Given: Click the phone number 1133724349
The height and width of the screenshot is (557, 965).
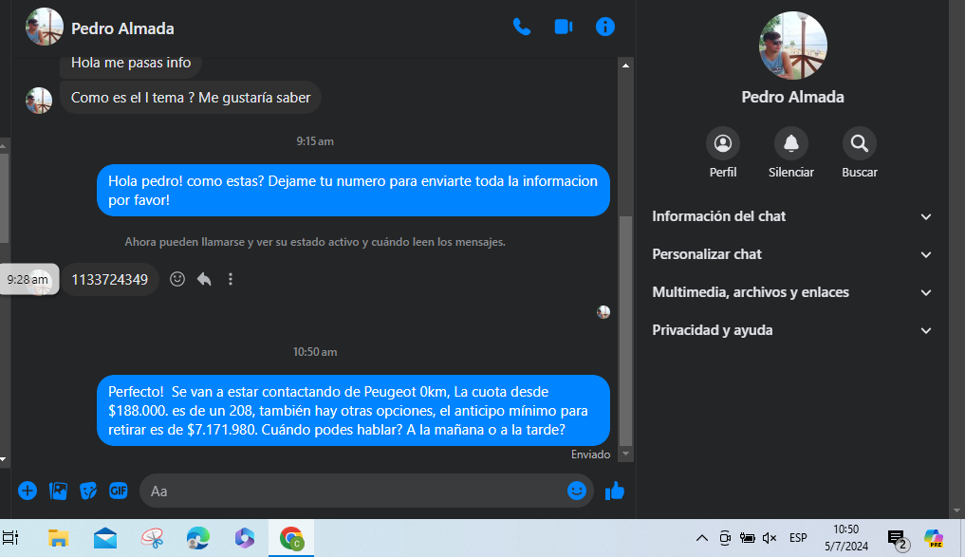Looking at the screenshot, I should [109, 279].
